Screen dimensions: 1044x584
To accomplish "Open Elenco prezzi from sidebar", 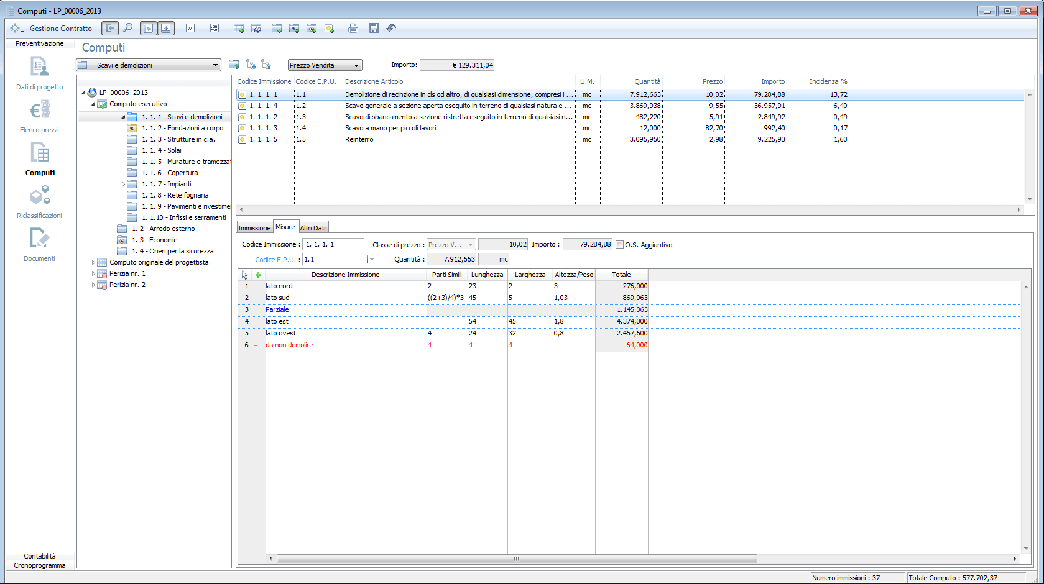I will [39, 117].
